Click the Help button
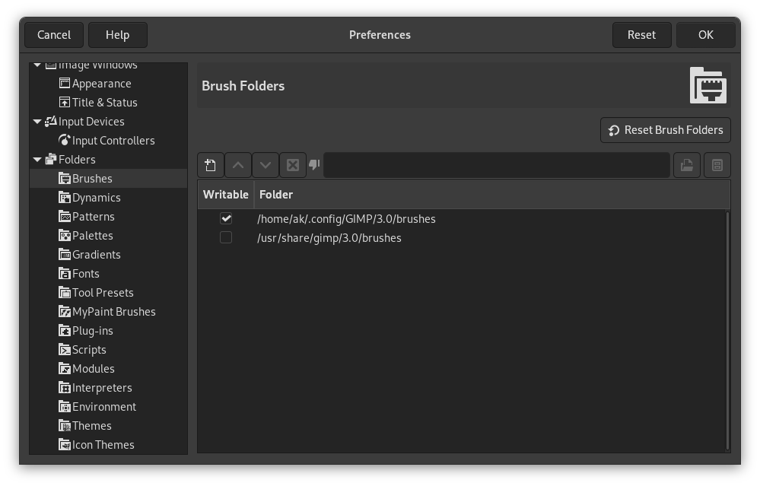The image size is (760, 486). click(118, 34)
